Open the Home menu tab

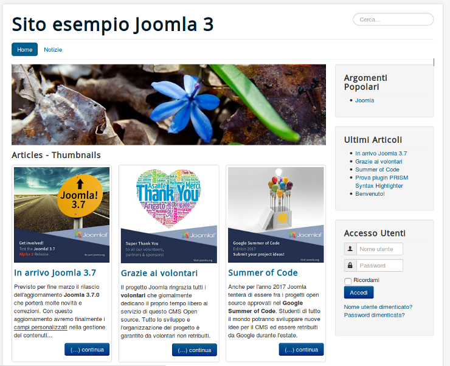[25, 49]
